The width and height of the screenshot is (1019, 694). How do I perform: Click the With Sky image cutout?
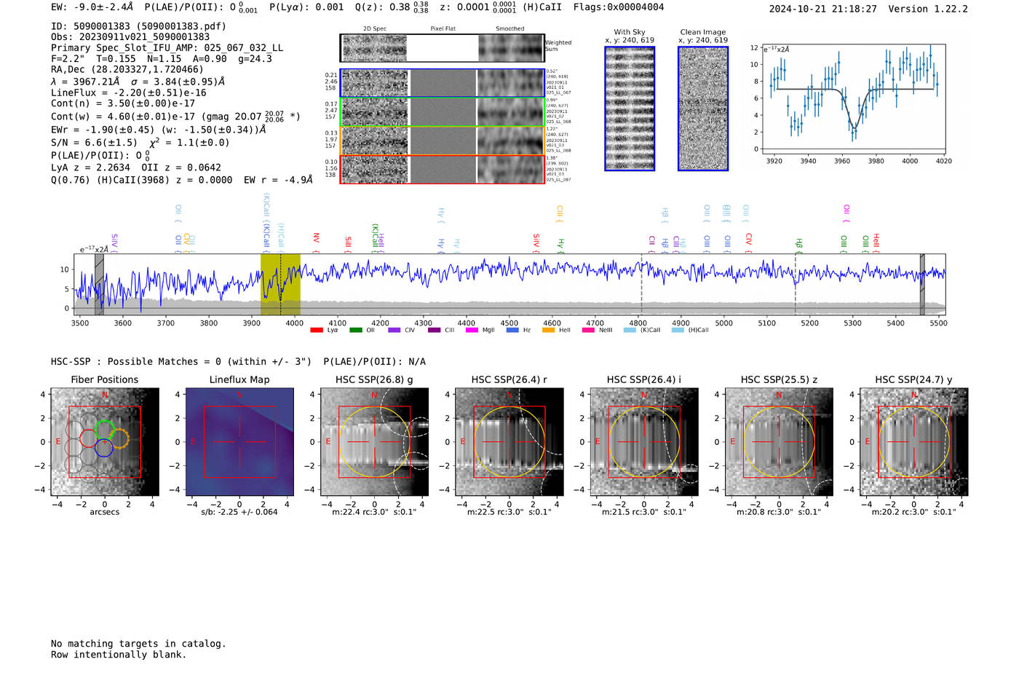tap(630, 109)
